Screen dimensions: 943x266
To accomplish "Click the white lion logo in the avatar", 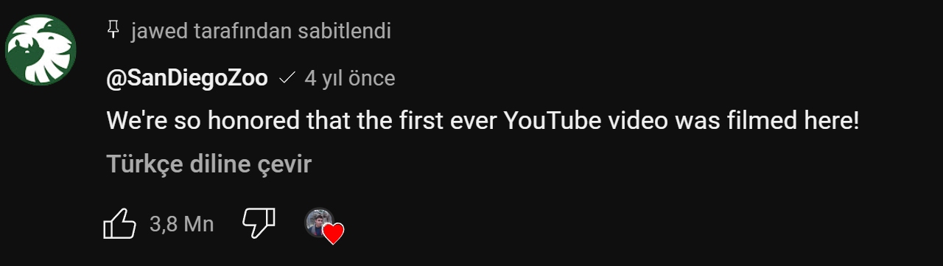I will [x=41, y=50].
